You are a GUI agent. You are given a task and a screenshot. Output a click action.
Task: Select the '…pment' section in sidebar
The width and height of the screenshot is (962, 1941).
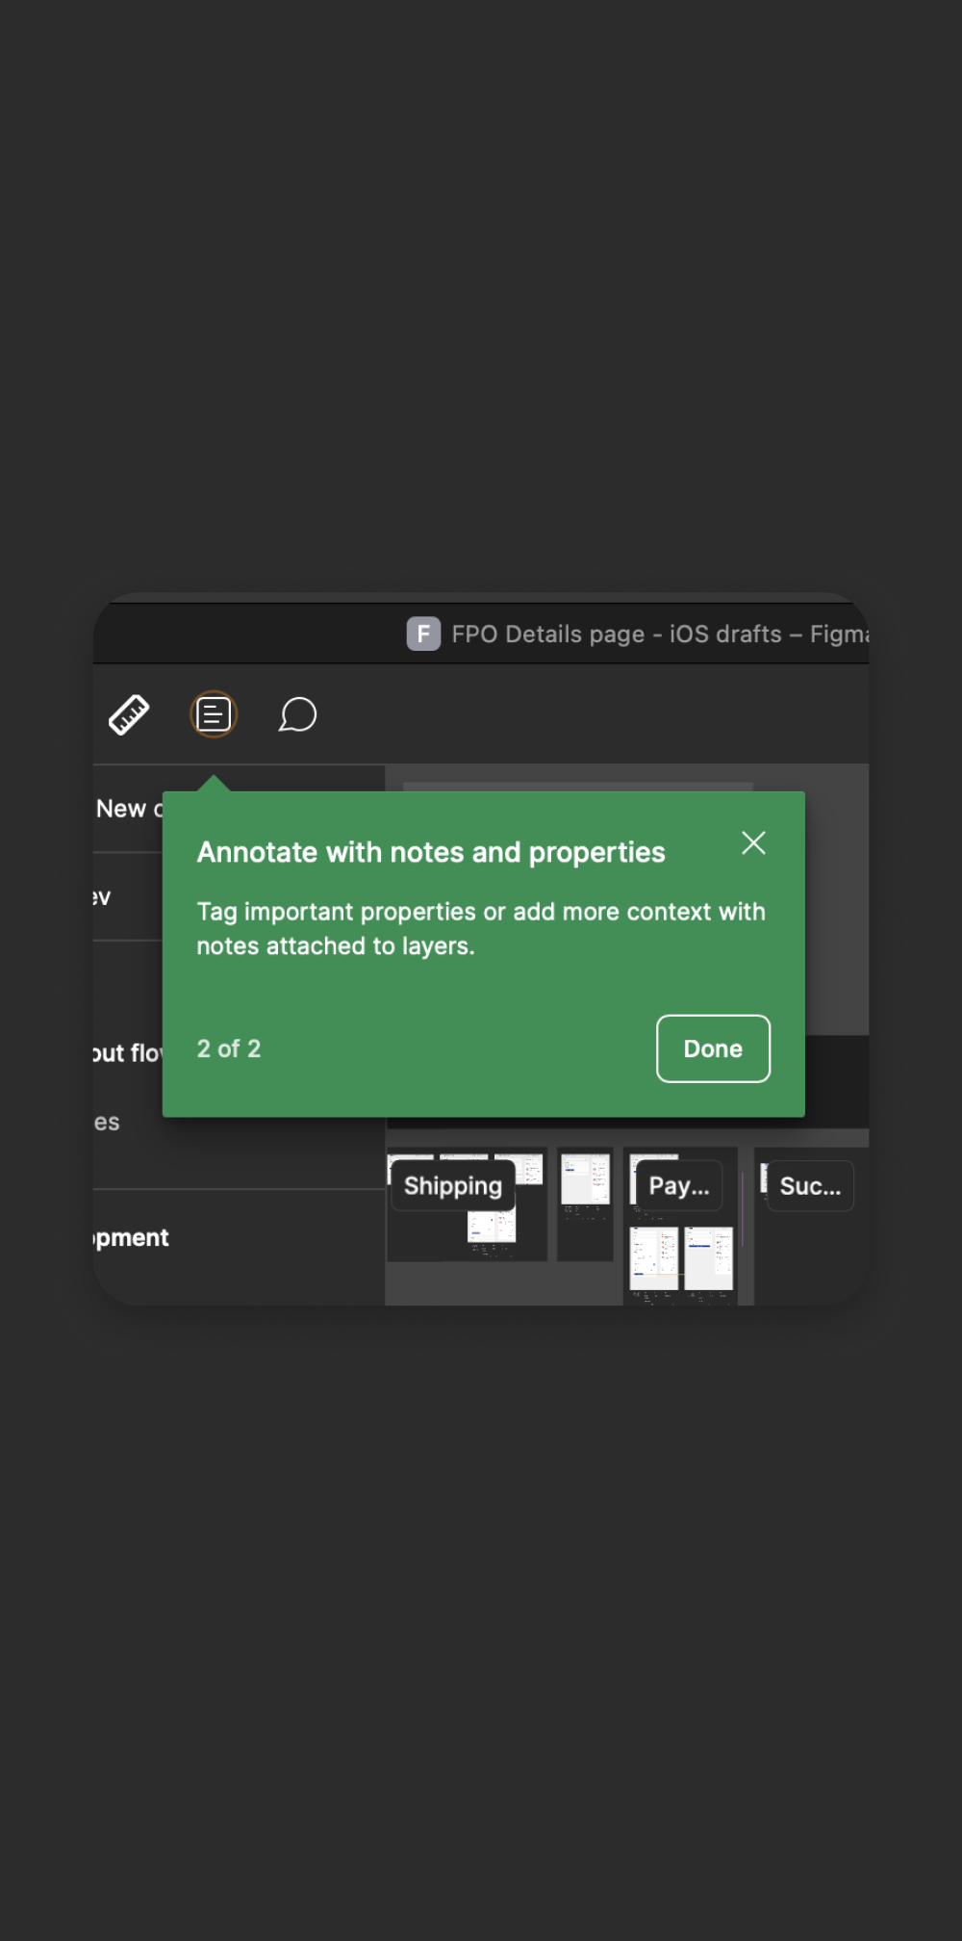coord(132,1238)
